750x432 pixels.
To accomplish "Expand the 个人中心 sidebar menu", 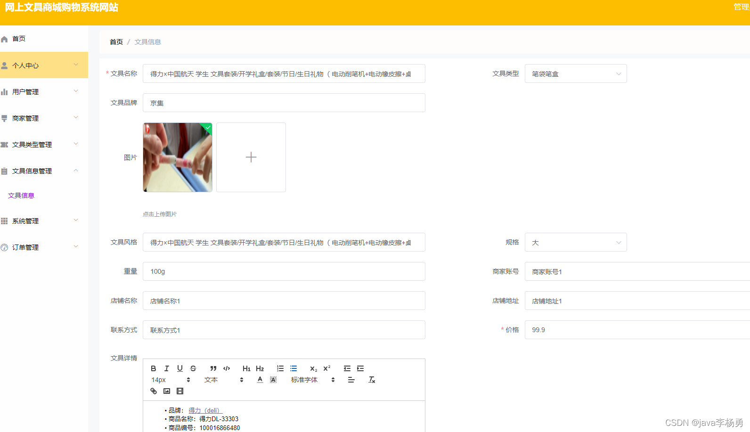I will [44, 65].
